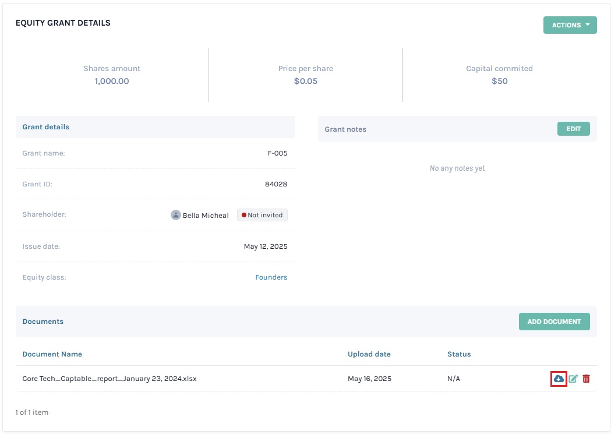Edit the Core Tech Captable report document

tap(573, 379)
